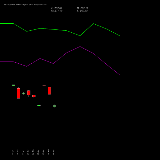The width and height of the screenshot is (160, 160).
Task: Click the low value L: 267.35
Action: 82,11
